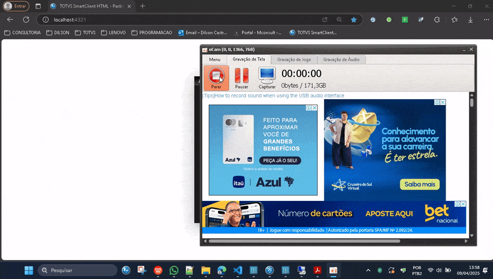The image size is (493, 279).
Task: Click the zoom magnifier icon in address bar
Action: click(339, 20)
